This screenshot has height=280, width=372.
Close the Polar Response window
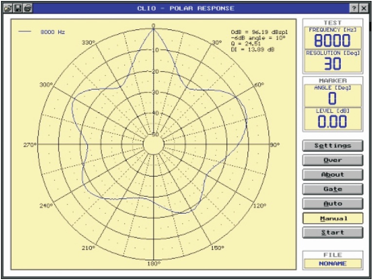(x=364, y=8)
